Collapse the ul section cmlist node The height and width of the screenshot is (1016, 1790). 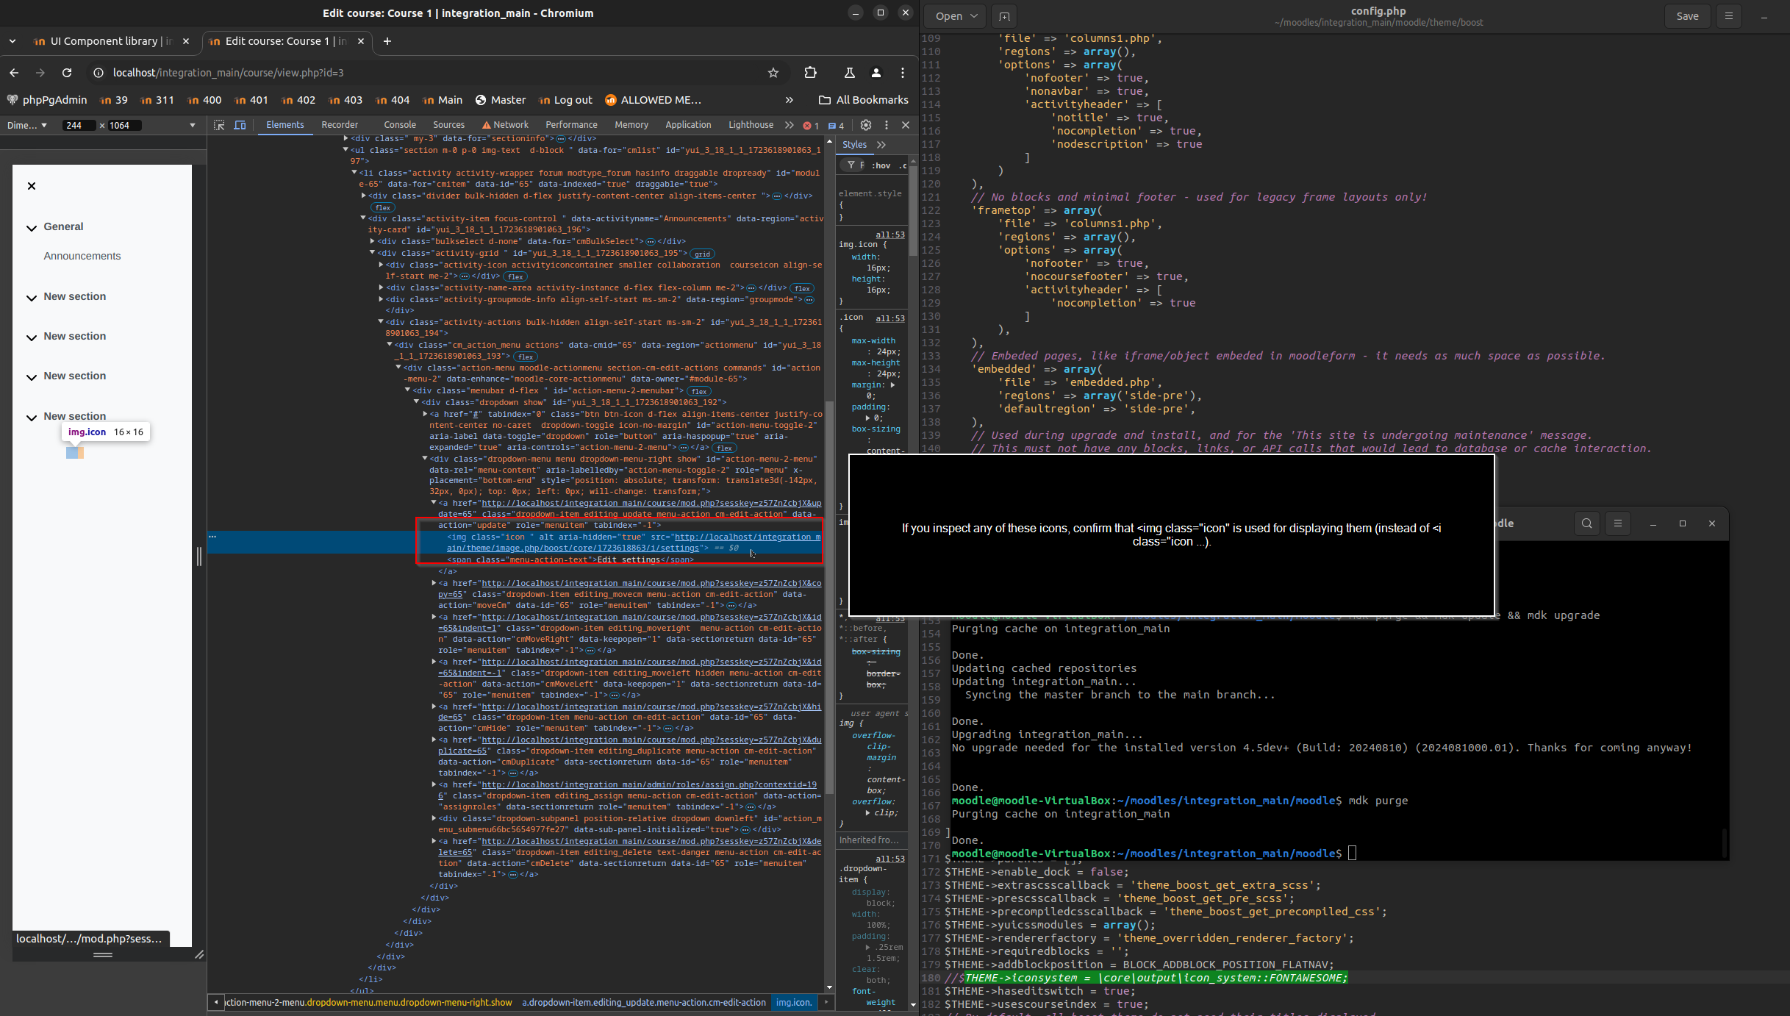pos(345,150)
